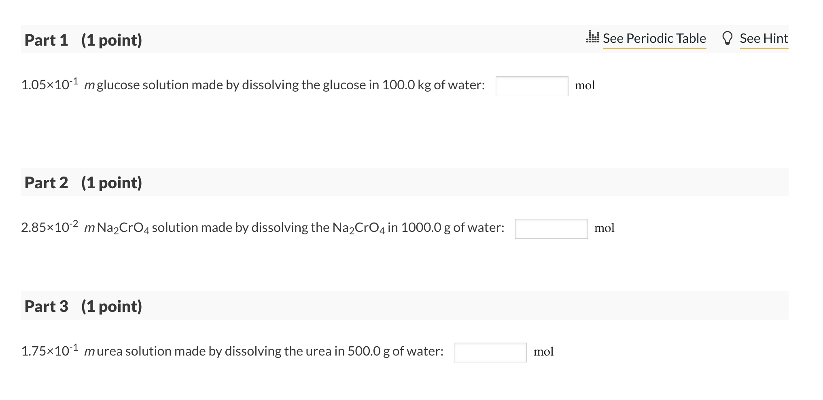
Task: Click the periodic table icon
Action: (x=593, y=37)
